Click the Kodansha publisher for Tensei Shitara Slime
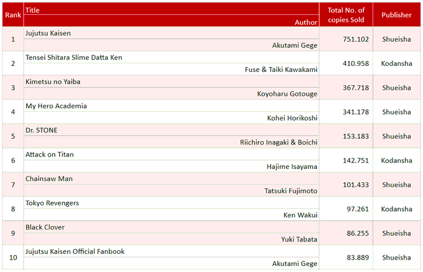 pos(397,63)
